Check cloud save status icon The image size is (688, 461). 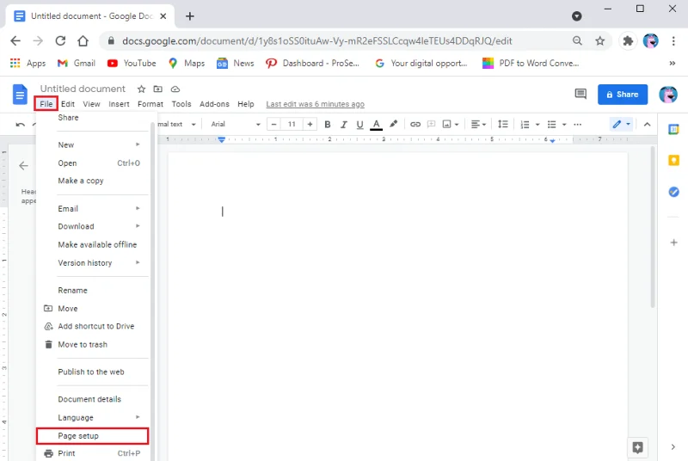click(175, 89)
